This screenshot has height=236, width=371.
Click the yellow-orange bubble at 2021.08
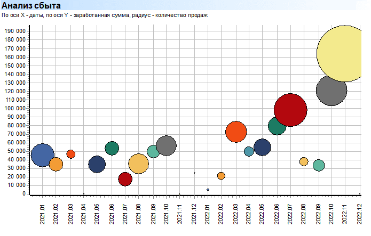(x=138, y=164)
